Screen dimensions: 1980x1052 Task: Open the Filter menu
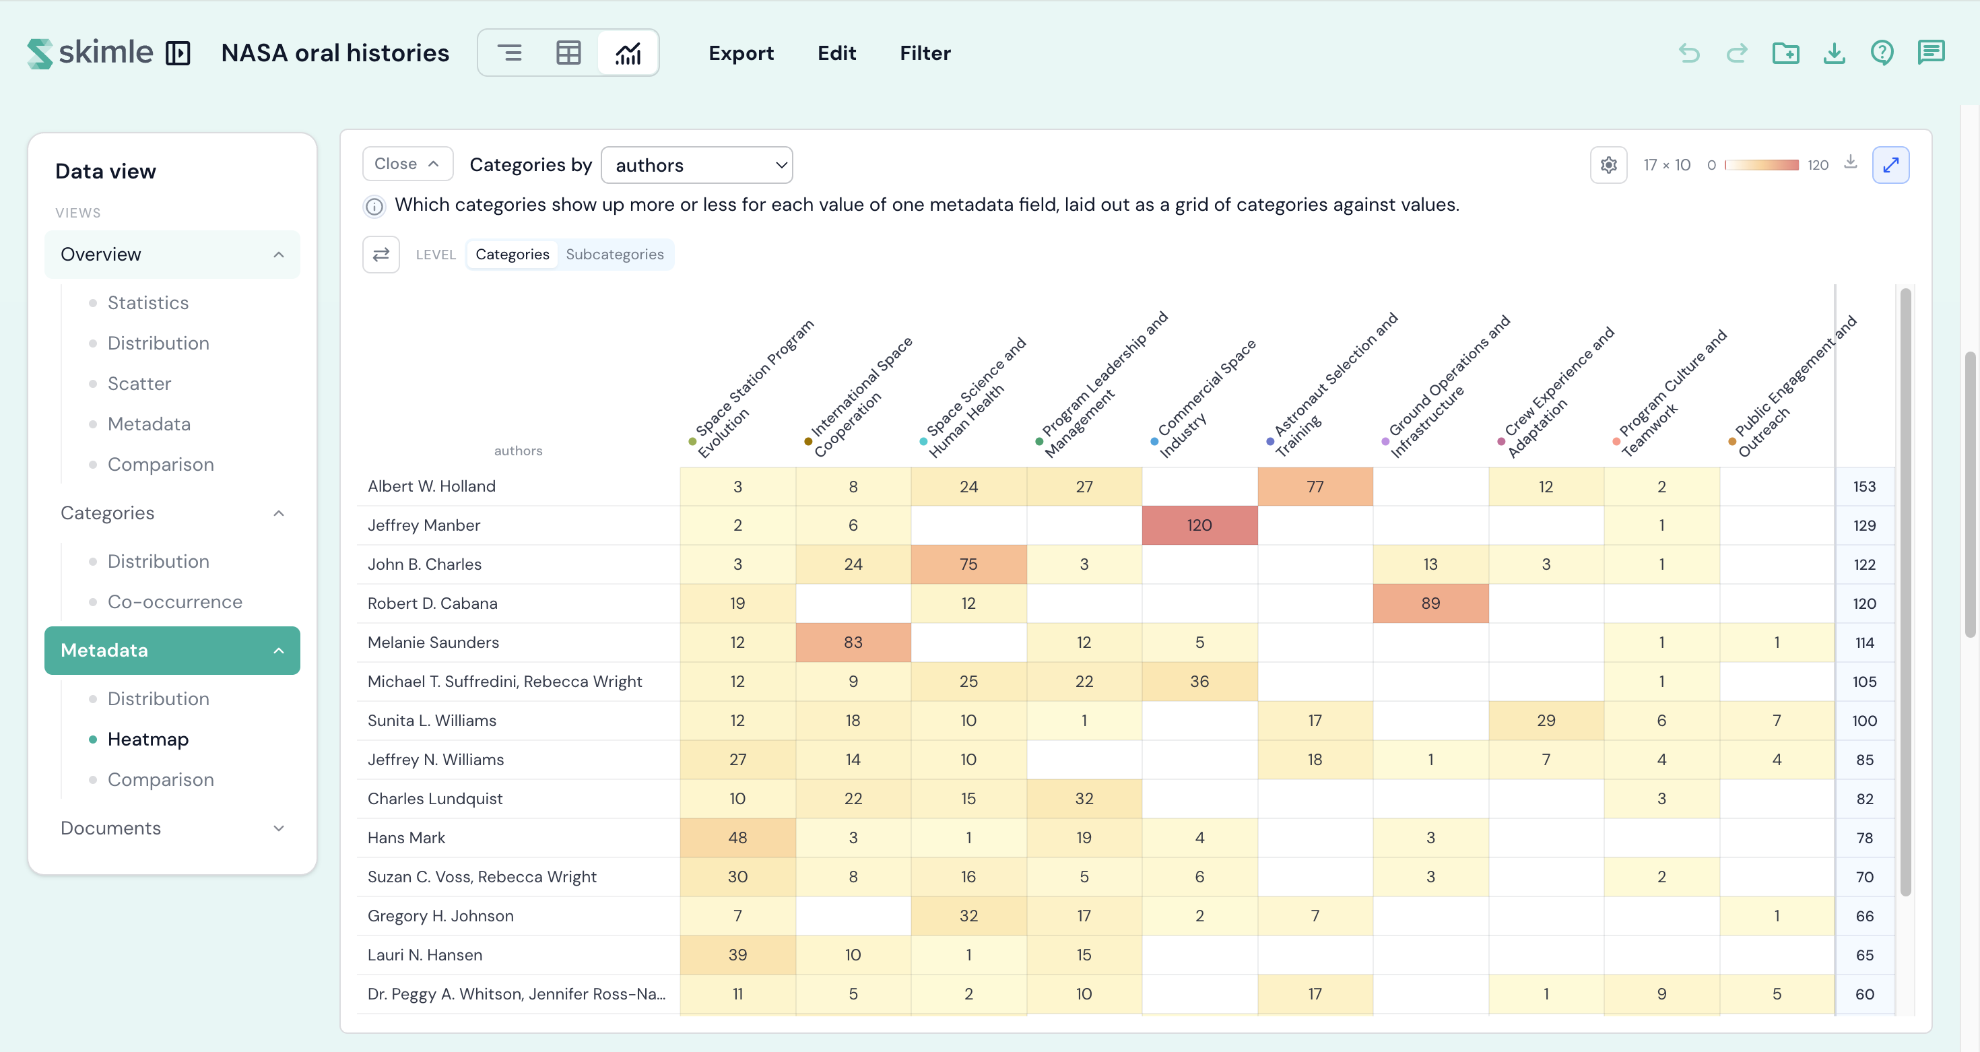(x=925, y=53)
